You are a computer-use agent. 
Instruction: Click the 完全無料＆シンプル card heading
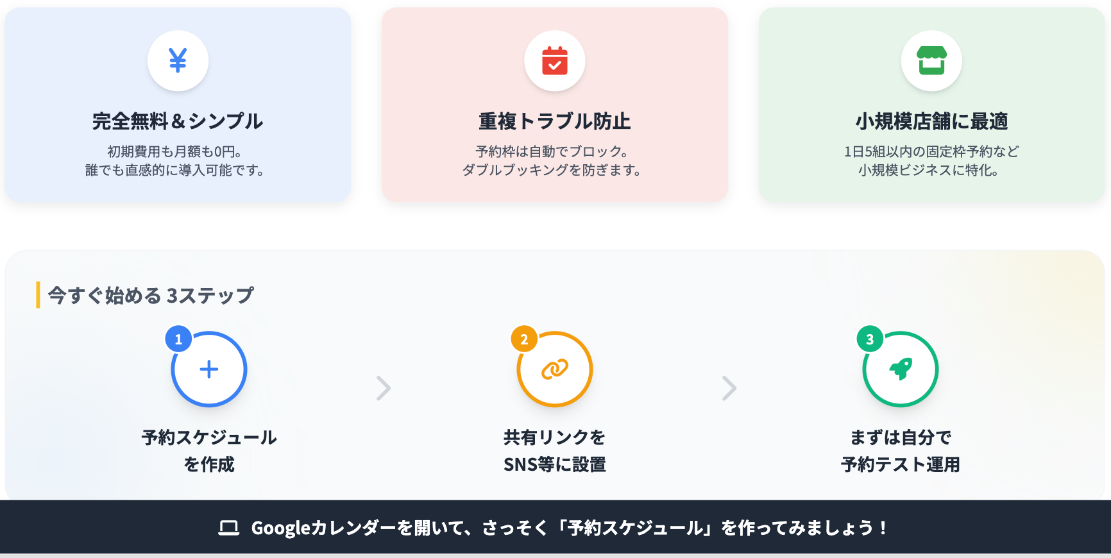(178, 121)
